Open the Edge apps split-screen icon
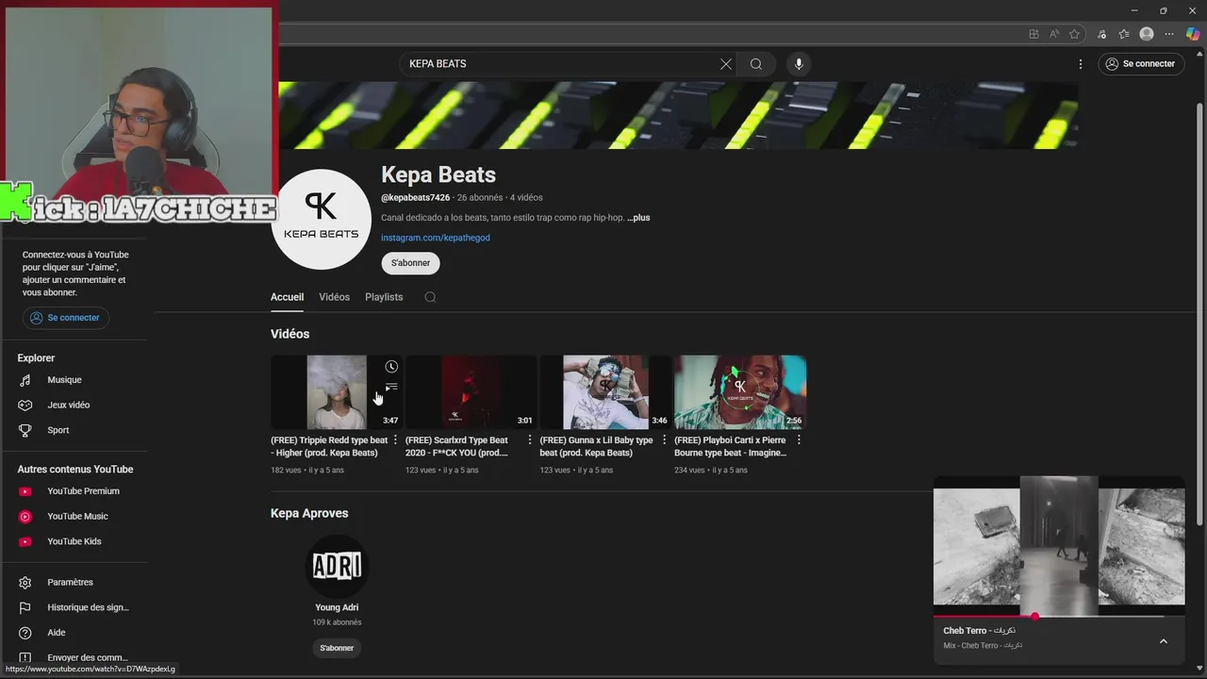The width and height of the screenshot is (1207, 679). (1033, 34)
